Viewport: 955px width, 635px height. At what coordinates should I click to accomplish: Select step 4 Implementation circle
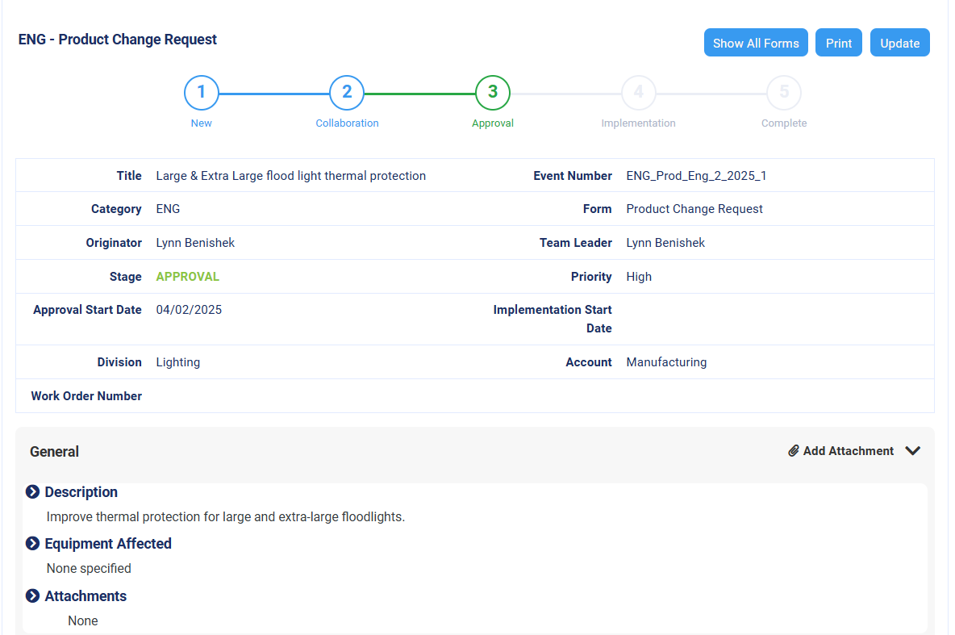[638, 93]
